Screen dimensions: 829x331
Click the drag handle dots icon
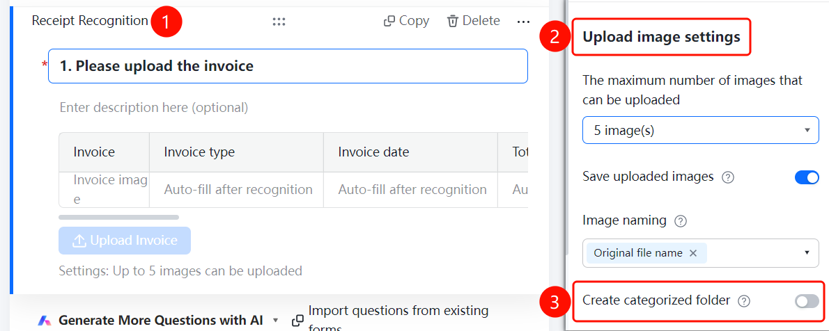point(279,22)
